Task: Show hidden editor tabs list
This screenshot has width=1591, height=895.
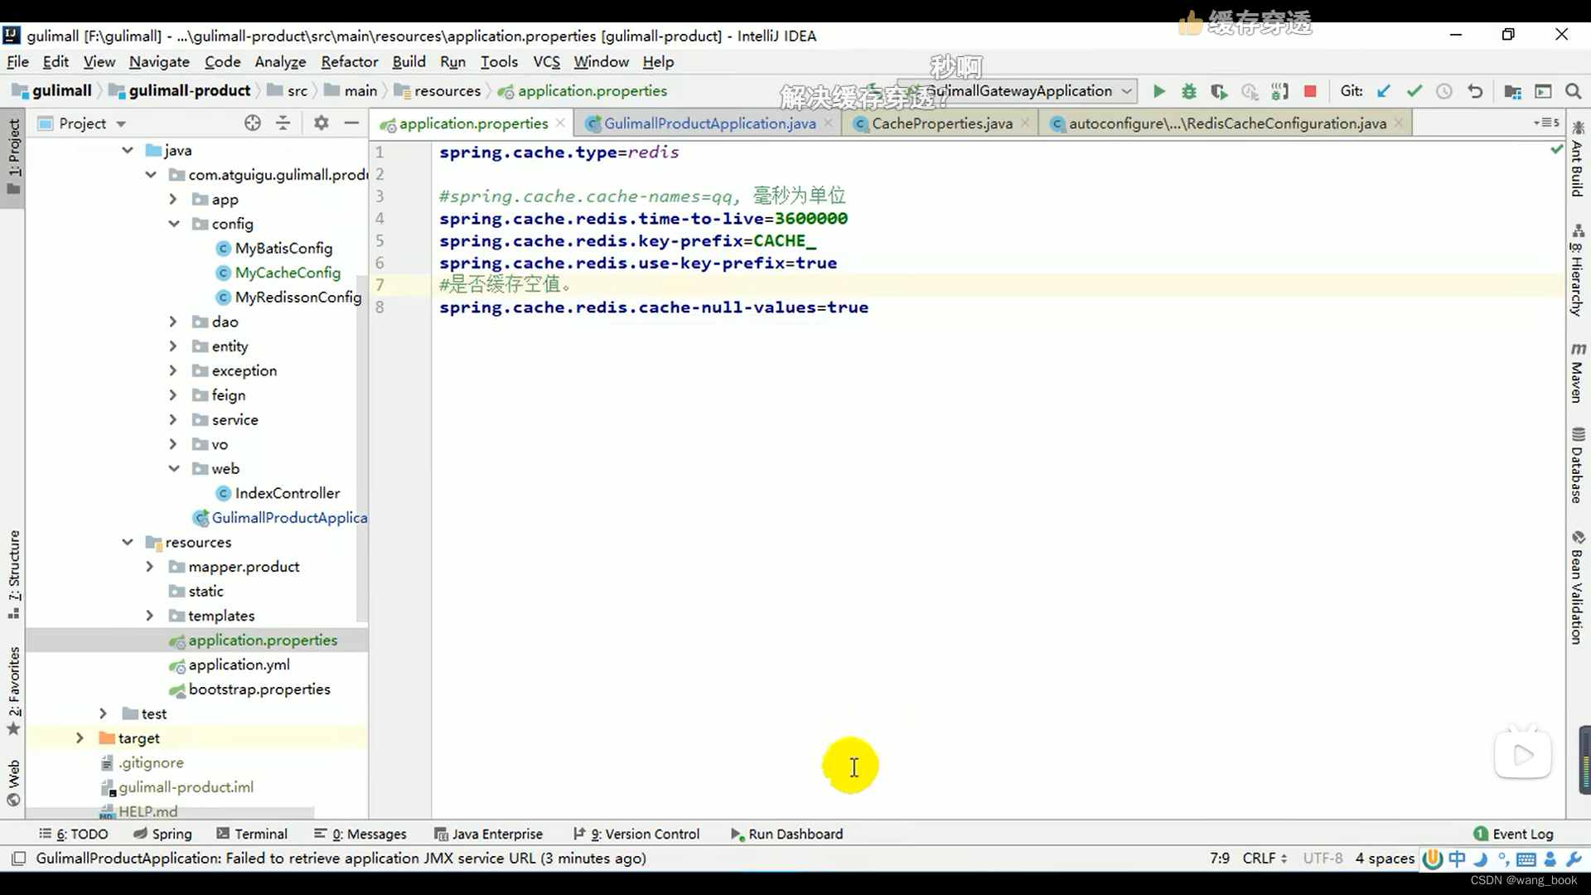Action: pyautogui.click(x=1546, y=123)
